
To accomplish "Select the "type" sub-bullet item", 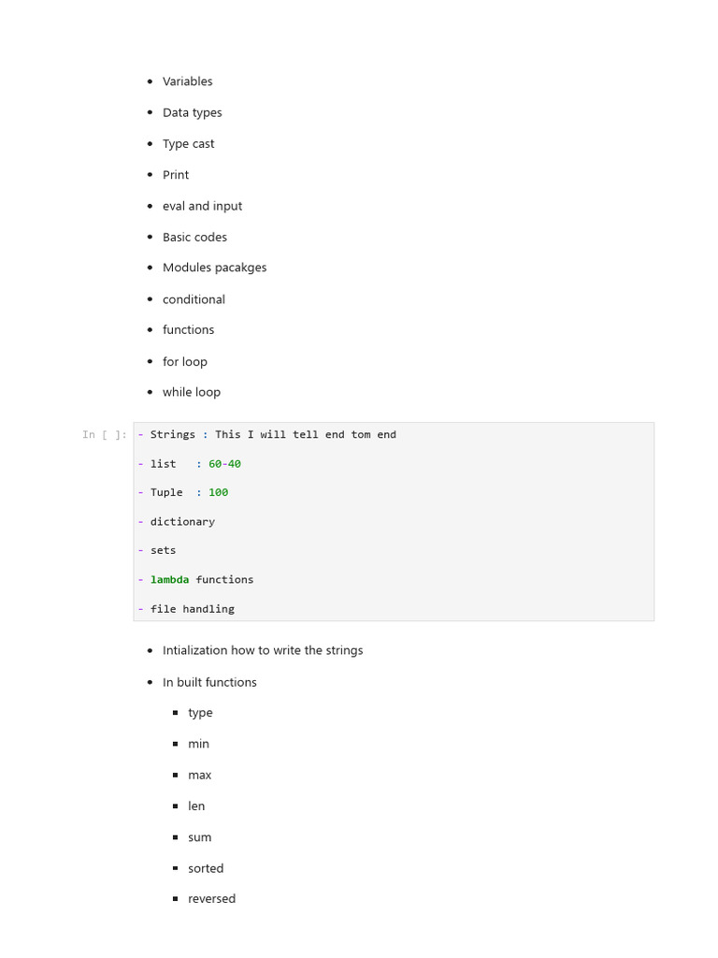I will click(x=200, y=713).
